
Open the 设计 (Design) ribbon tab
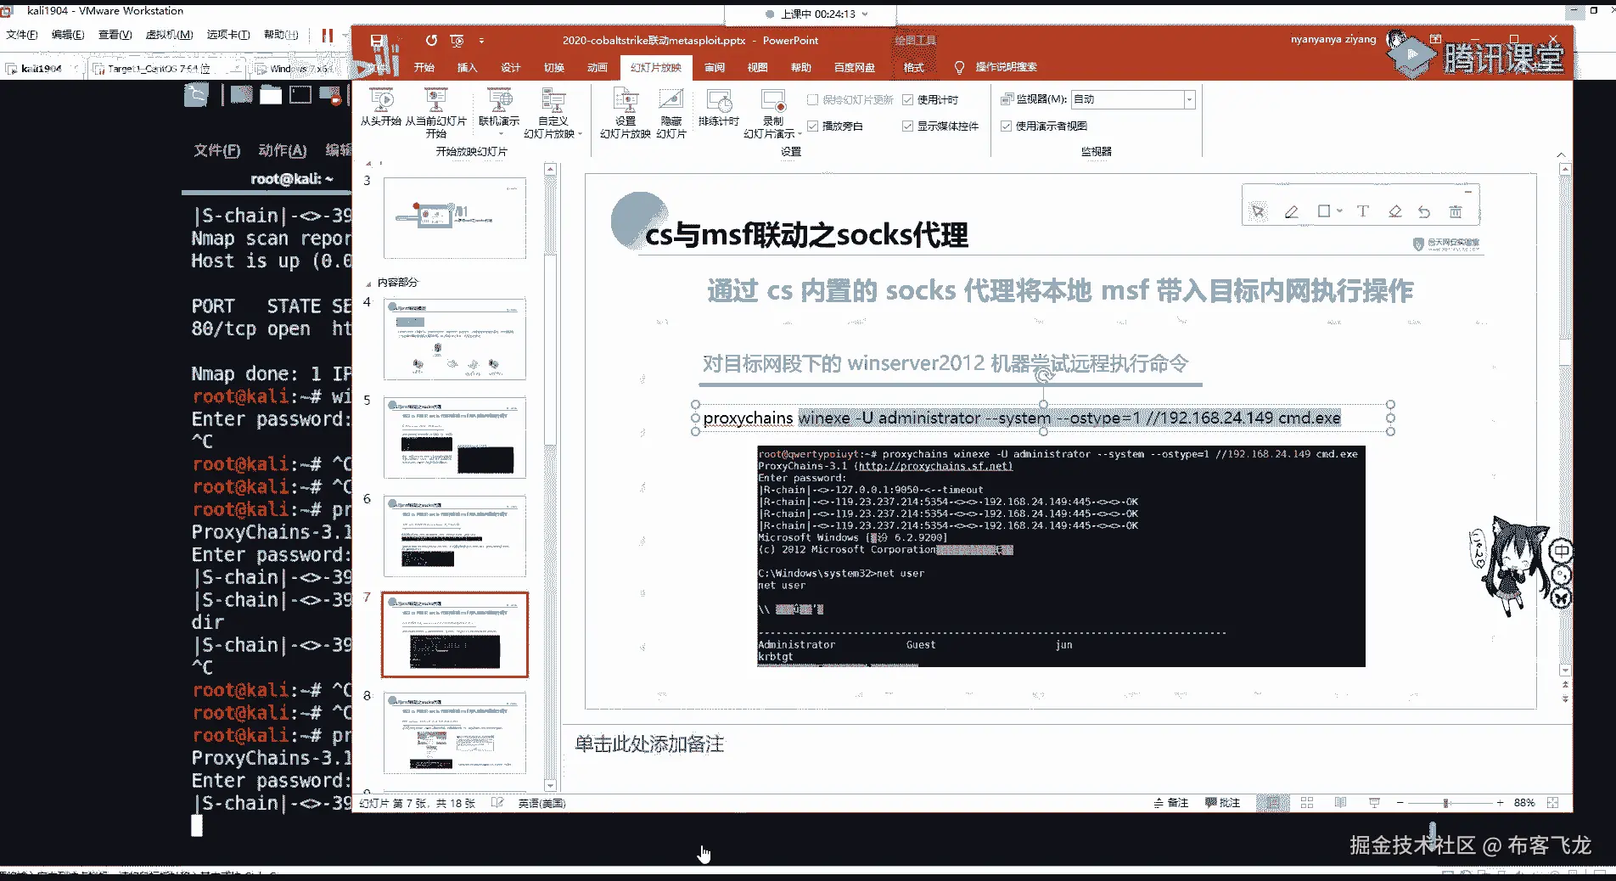point(511,67)
